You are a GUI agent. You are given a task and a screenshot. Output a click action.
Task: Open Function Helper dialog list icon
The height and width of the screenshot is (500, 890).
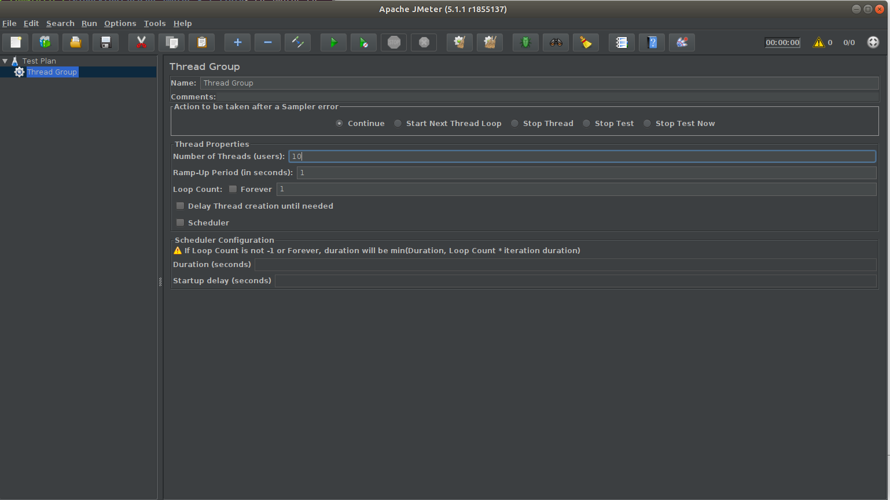coord(621,42)
